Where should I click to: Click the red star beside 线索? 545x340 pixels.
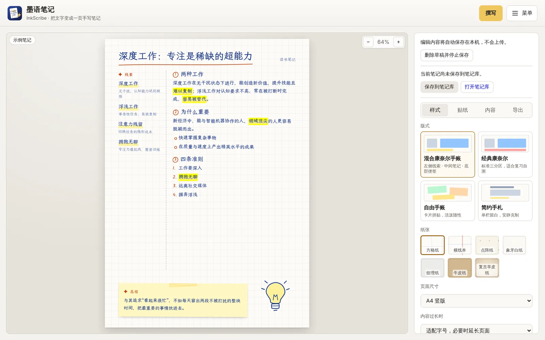[x=120, y=74]
